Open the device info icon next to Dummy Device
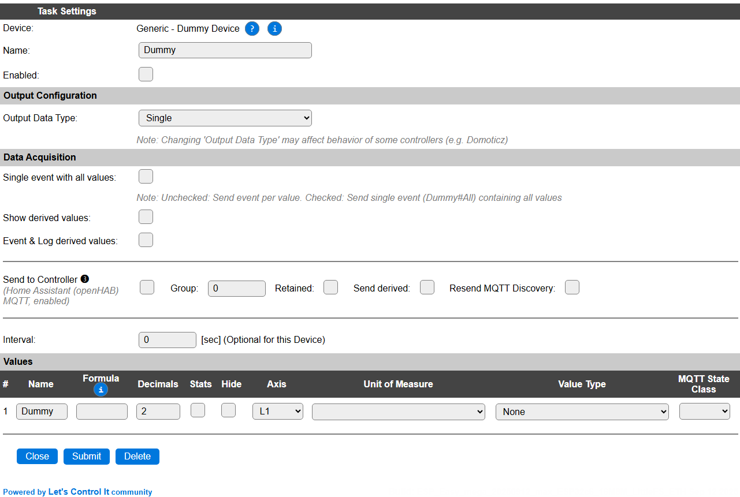740x497 pixels. pos(274,28)
